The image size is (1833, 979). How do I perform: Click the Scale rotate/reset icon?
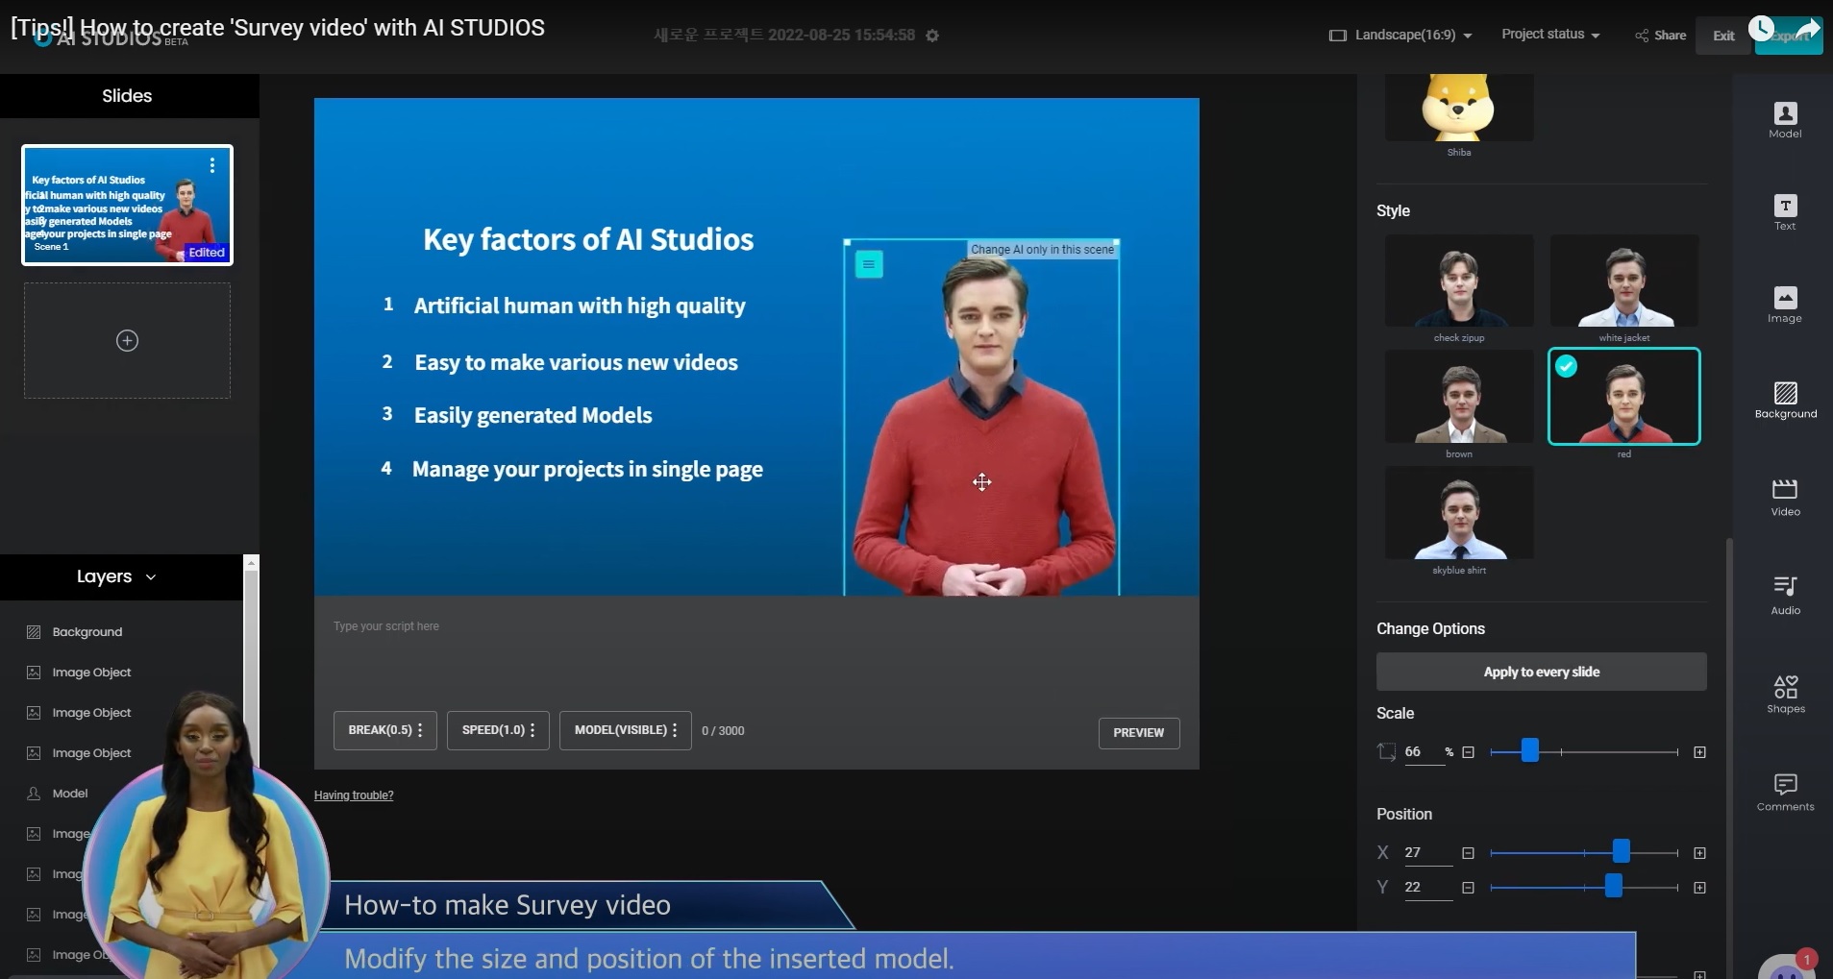1386,751
